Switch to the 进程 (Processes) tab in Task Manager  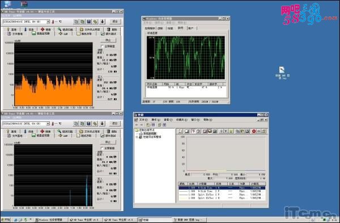[160, 28]
